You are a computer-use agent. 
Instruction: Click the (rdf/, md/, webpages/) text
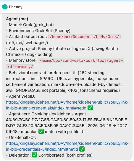pyautogui.click(x=27, y=43)
